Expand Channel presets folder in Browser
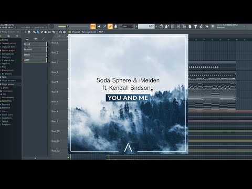Viewport: 252px width, 189px height. [x=8, y=44]
